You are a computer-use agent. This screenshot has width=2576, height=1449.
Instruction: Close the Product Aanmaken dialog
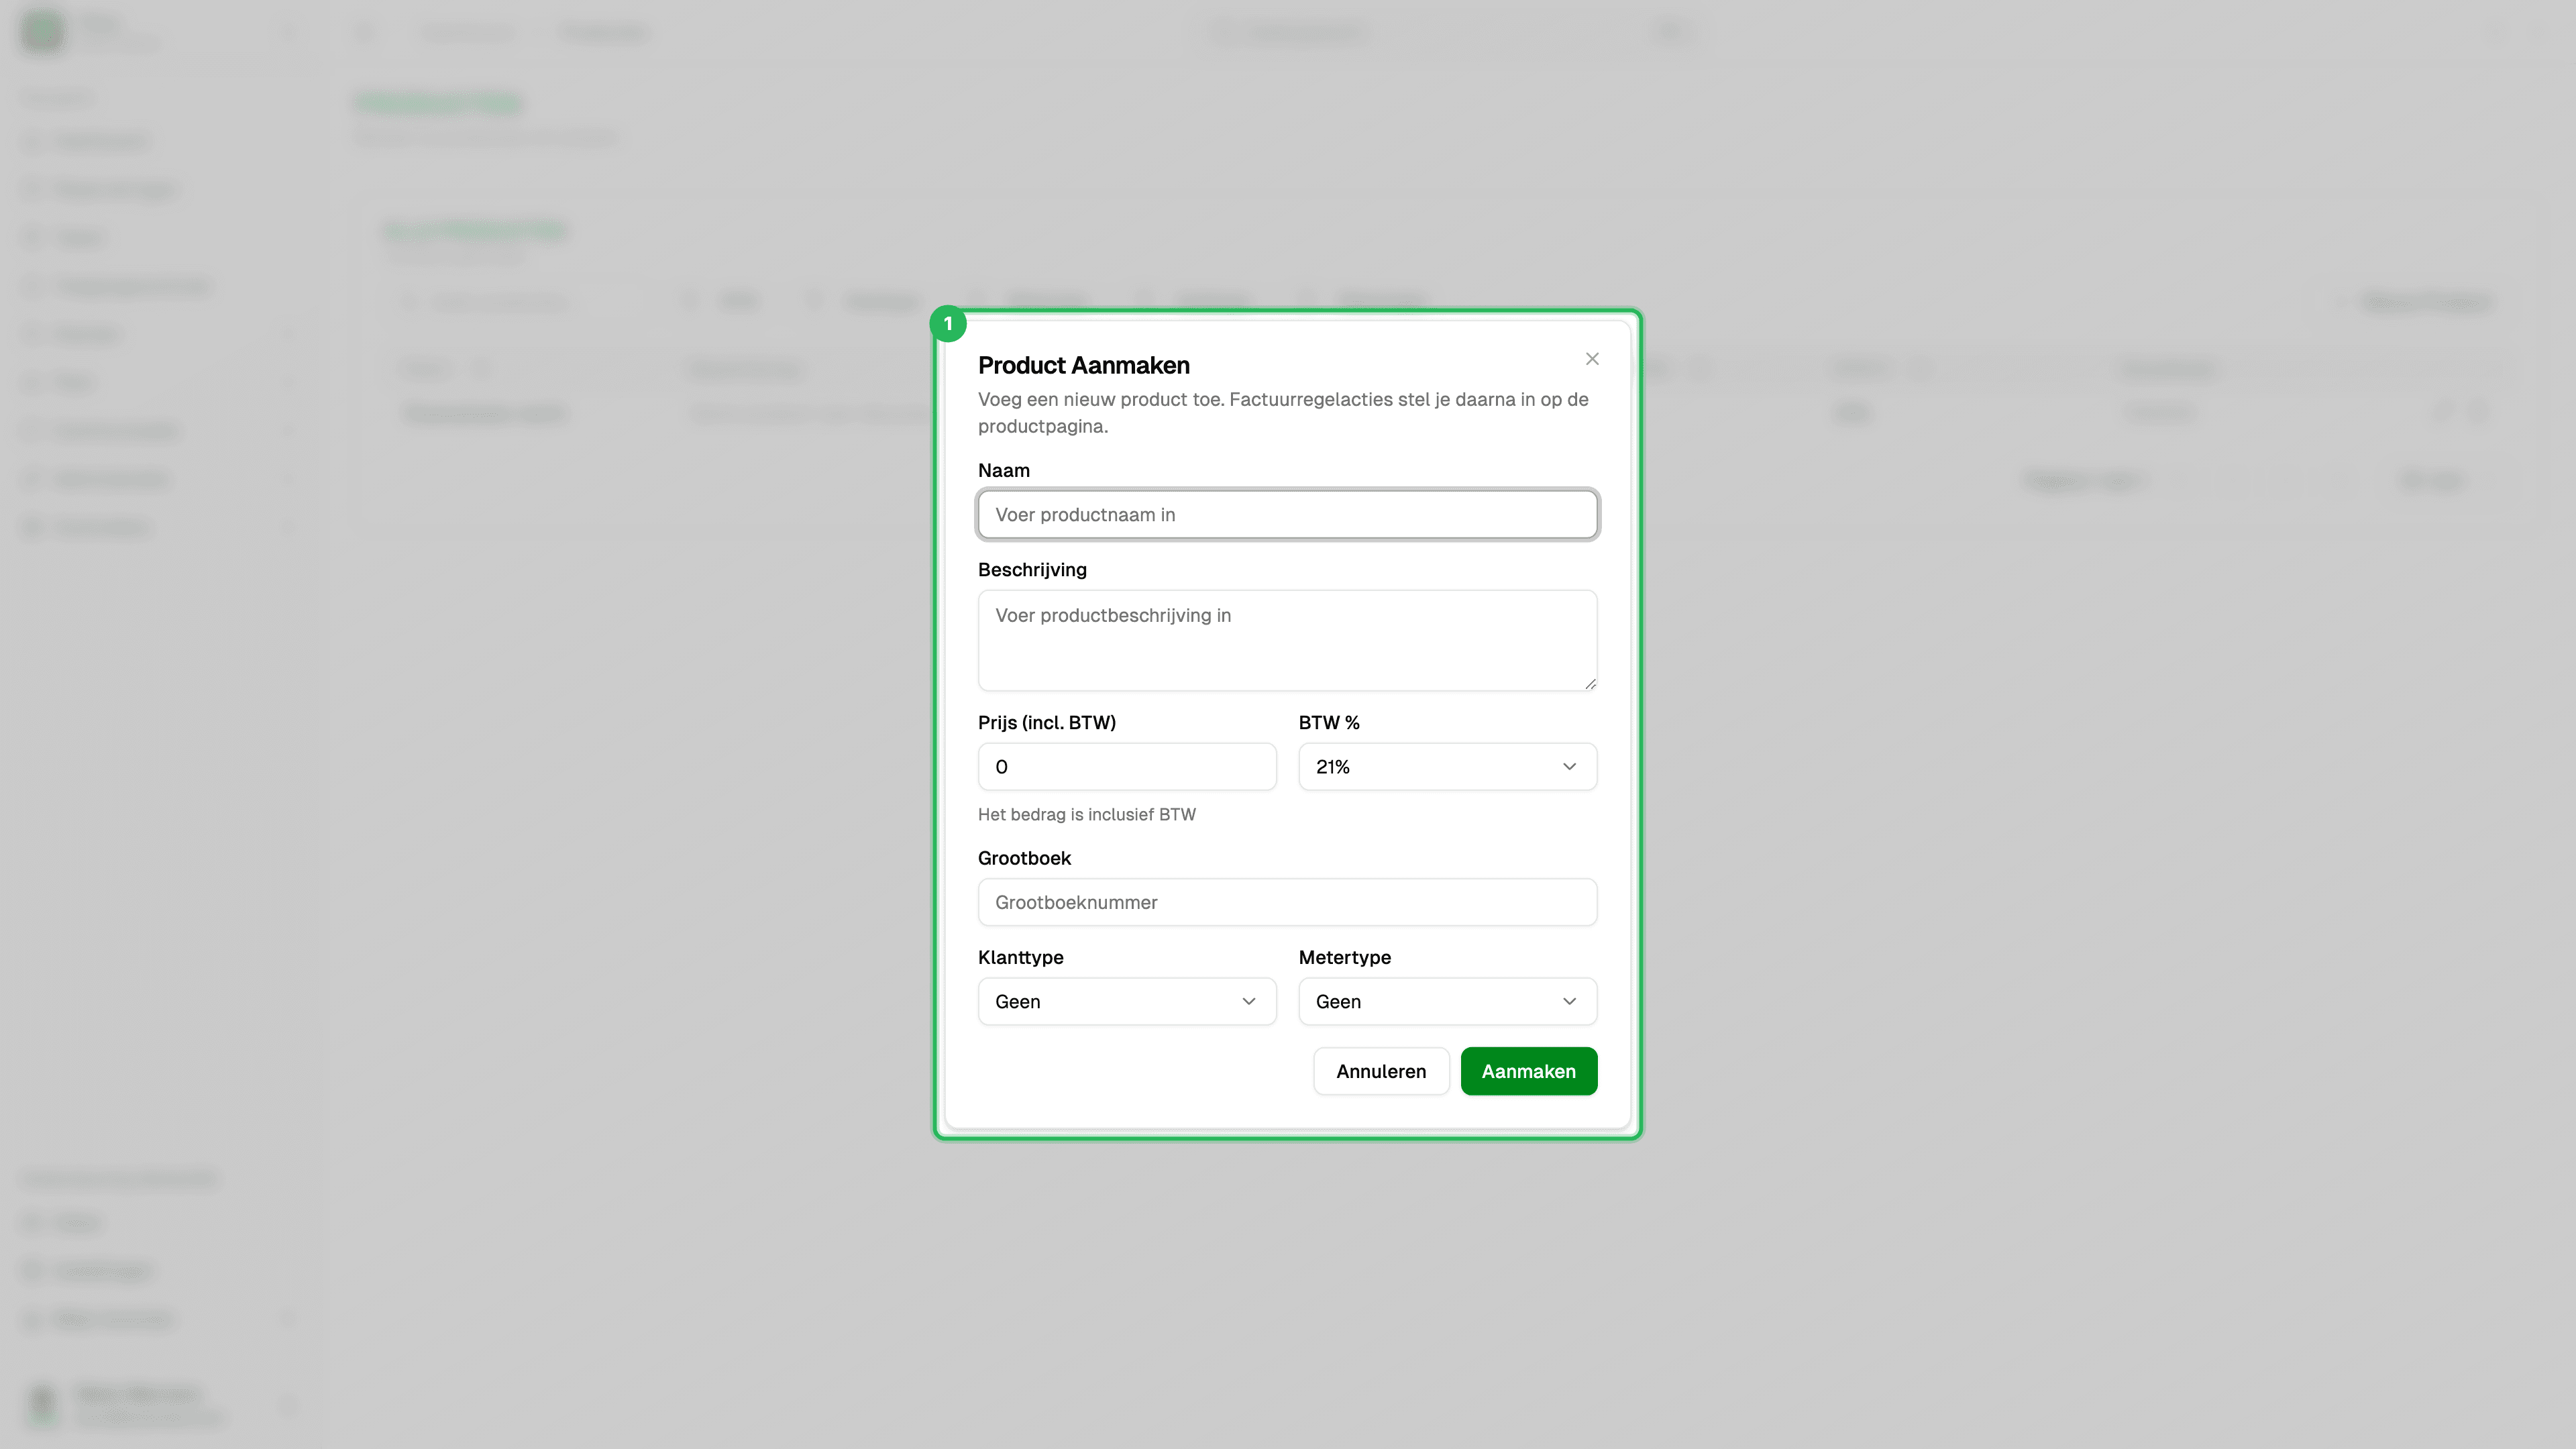(x=1592, y=359)
